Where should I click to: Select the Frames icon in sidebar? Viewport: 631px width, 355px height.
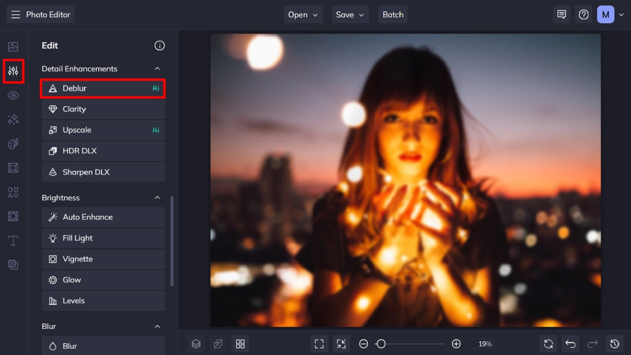(13, 168)
